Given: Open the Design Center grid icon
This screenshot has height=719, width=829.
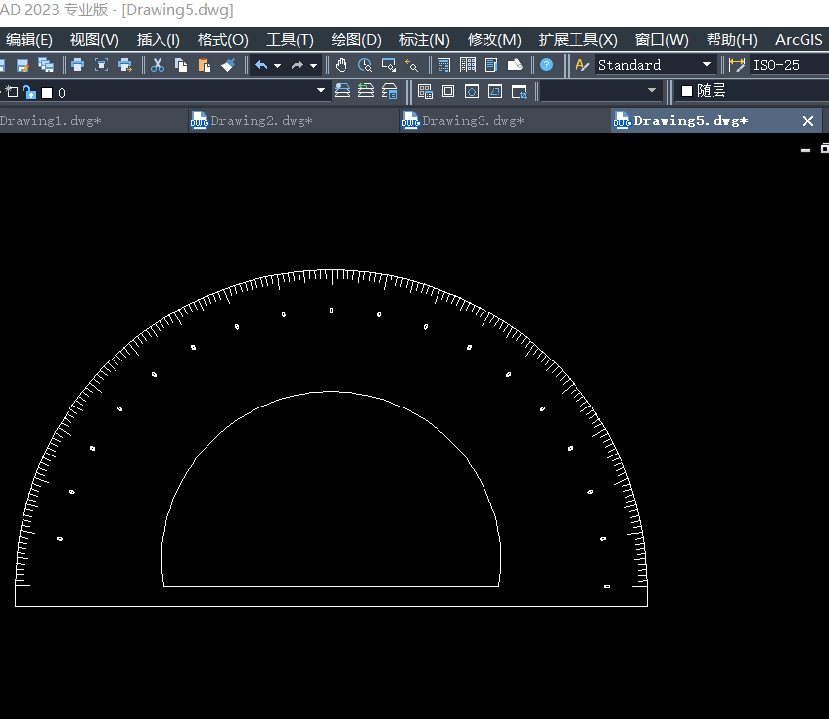Looking at the screenshot, I should pos(468,65).
